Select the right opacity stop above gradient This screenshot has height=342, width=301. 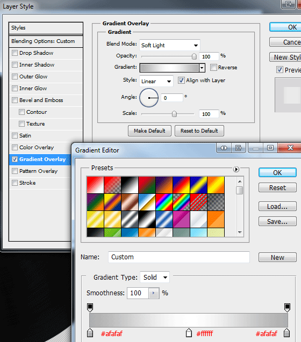point(287,308)
